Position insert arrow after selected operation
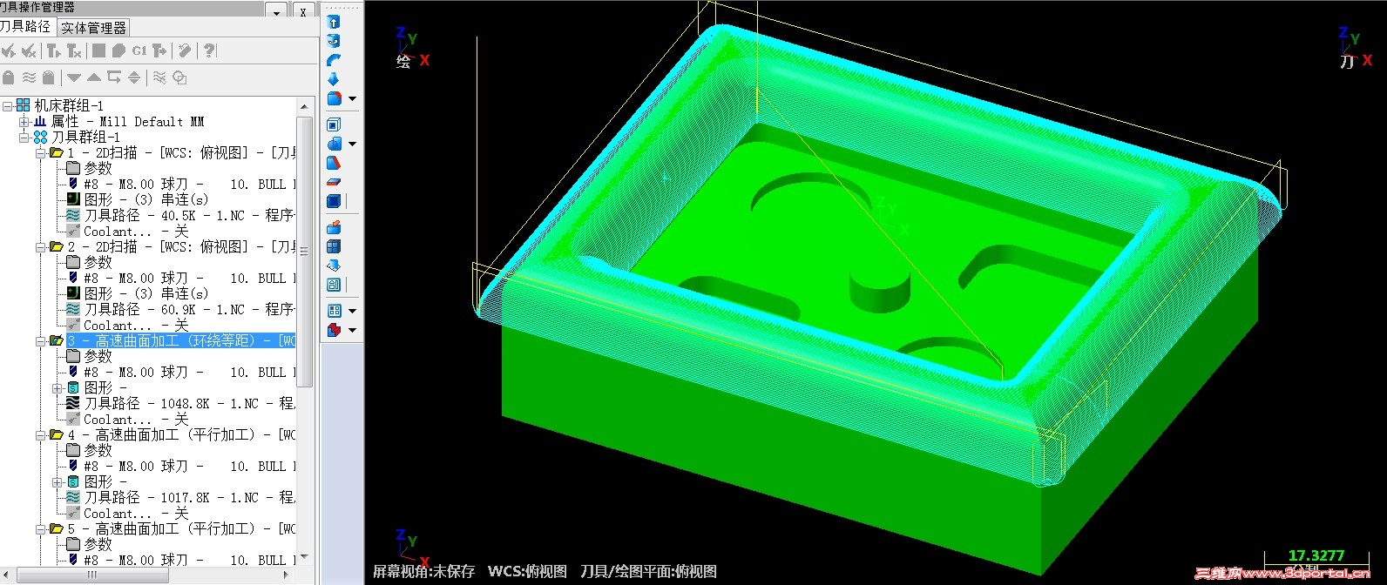The image size is (1387, 585). coord(114,77)
